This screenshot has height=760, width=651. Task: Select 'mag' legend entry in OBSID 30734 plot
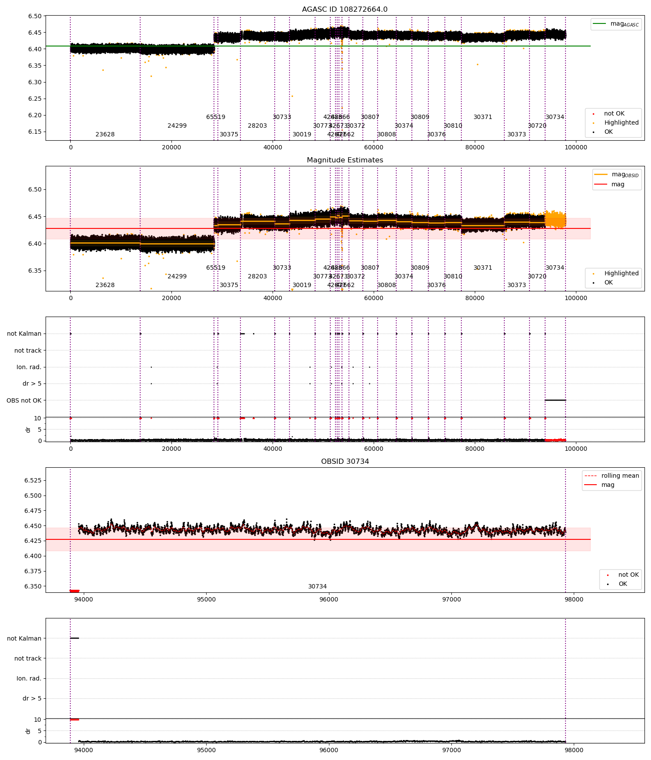600,485
